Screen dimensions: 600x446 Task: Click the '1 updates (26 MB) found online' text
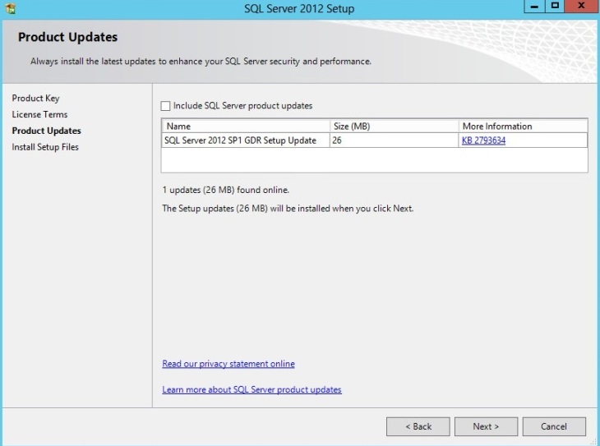pos(225,190)
